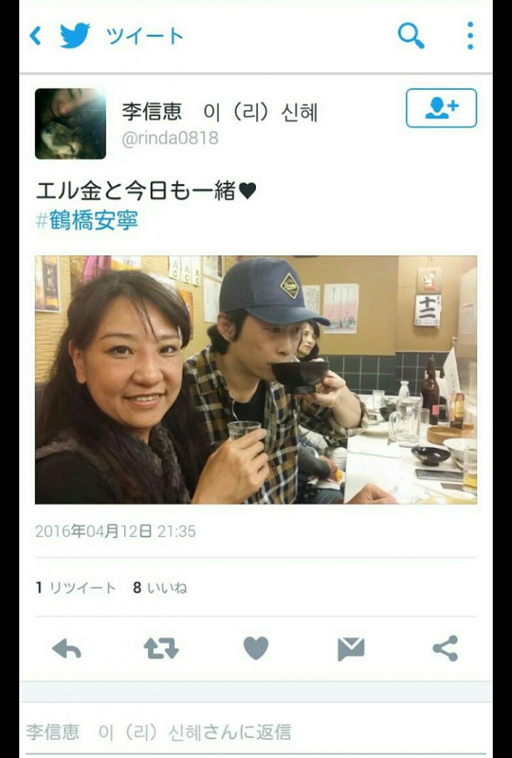Open hashtag #鶴橋安寧
This screenshot has width=512, height=758.
pos(87,221)
